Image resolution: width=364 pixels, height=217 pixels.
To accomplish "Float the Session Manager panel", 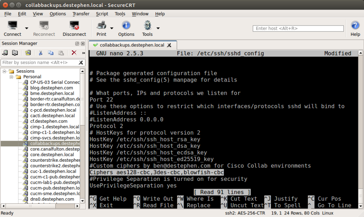I will tap(77, 44).
